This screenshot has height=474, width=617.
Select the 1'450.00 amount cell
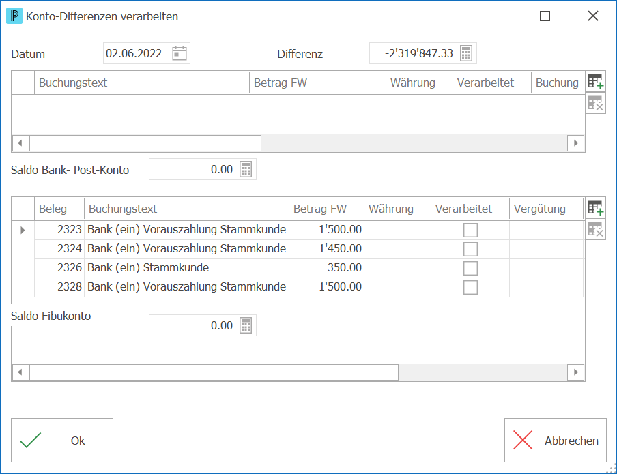coord(327,249)
